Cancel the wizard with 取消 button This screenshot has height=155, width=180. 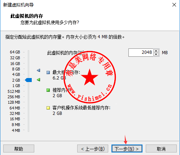(161, 148)
